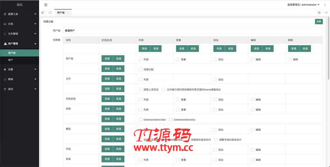Click the 设置 gear icon
330x167 pixels.
(5, 69)
